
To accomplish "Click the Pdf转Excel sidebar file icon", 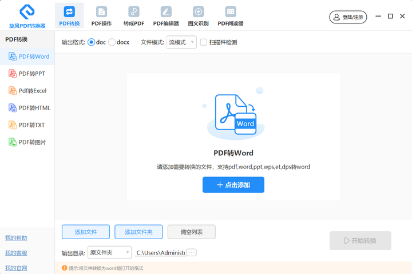I will [x=13, y=91].
